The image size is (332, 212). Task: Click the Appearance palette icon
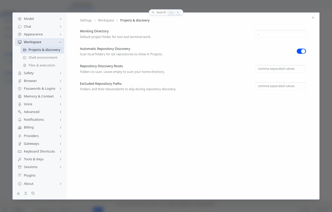coord(20,34)
